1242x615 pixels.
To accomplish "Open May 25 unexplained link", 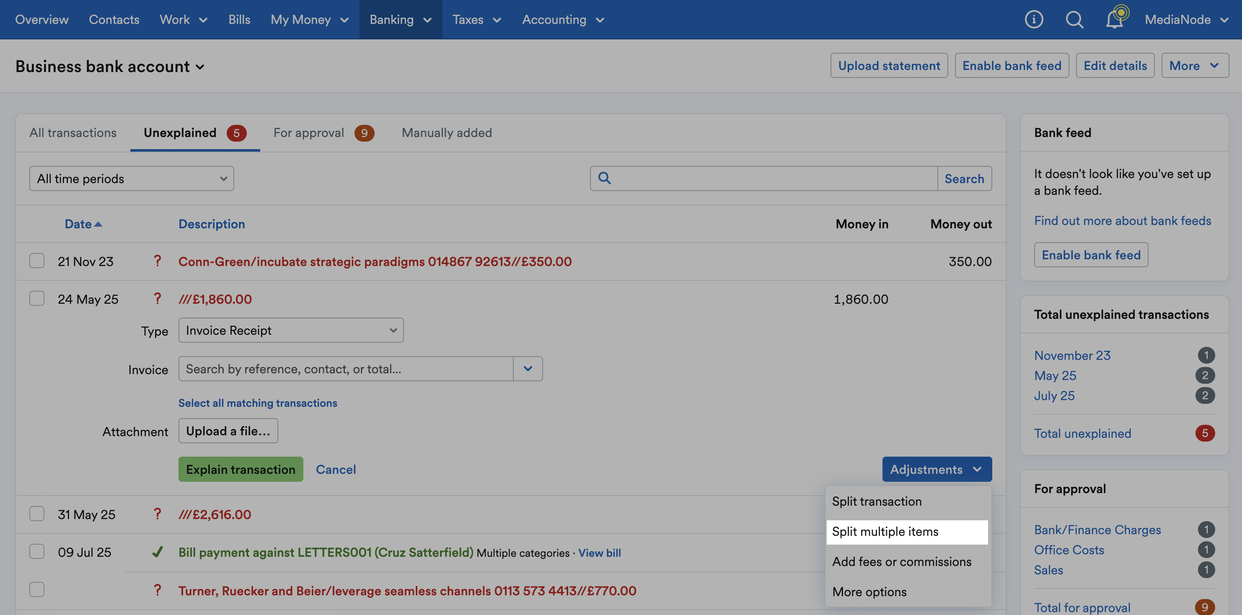I will [x=1055, y=375].
